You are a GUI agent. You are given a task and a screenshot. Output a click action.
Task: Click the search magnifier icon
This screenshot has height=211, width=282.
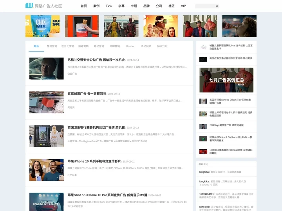[217, 6]
